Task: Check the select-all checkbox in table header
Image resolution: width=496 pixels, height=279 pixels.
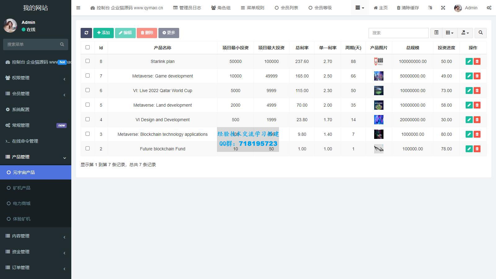Action: click(87, 47)
